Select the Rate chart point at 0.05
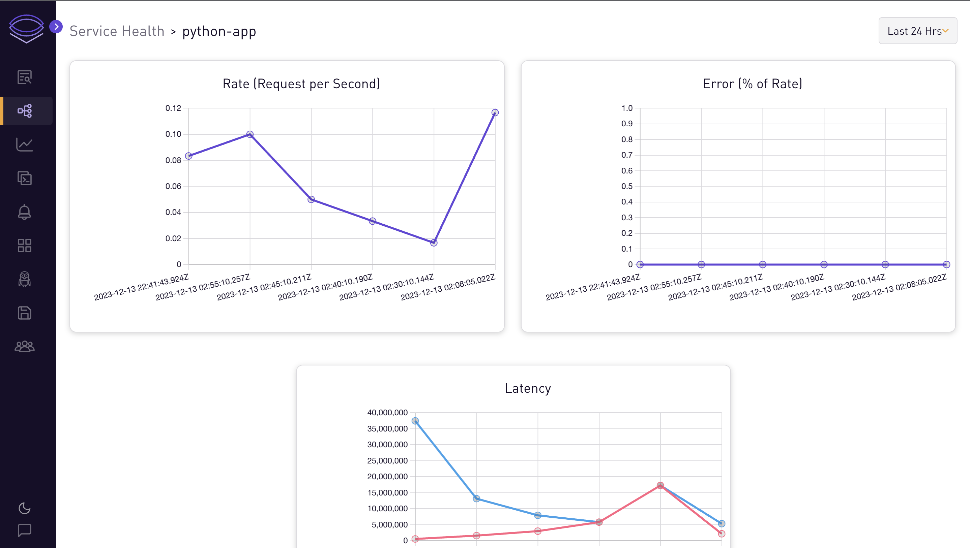The height and width of the screenshot is (548, 970). point(311,199)
